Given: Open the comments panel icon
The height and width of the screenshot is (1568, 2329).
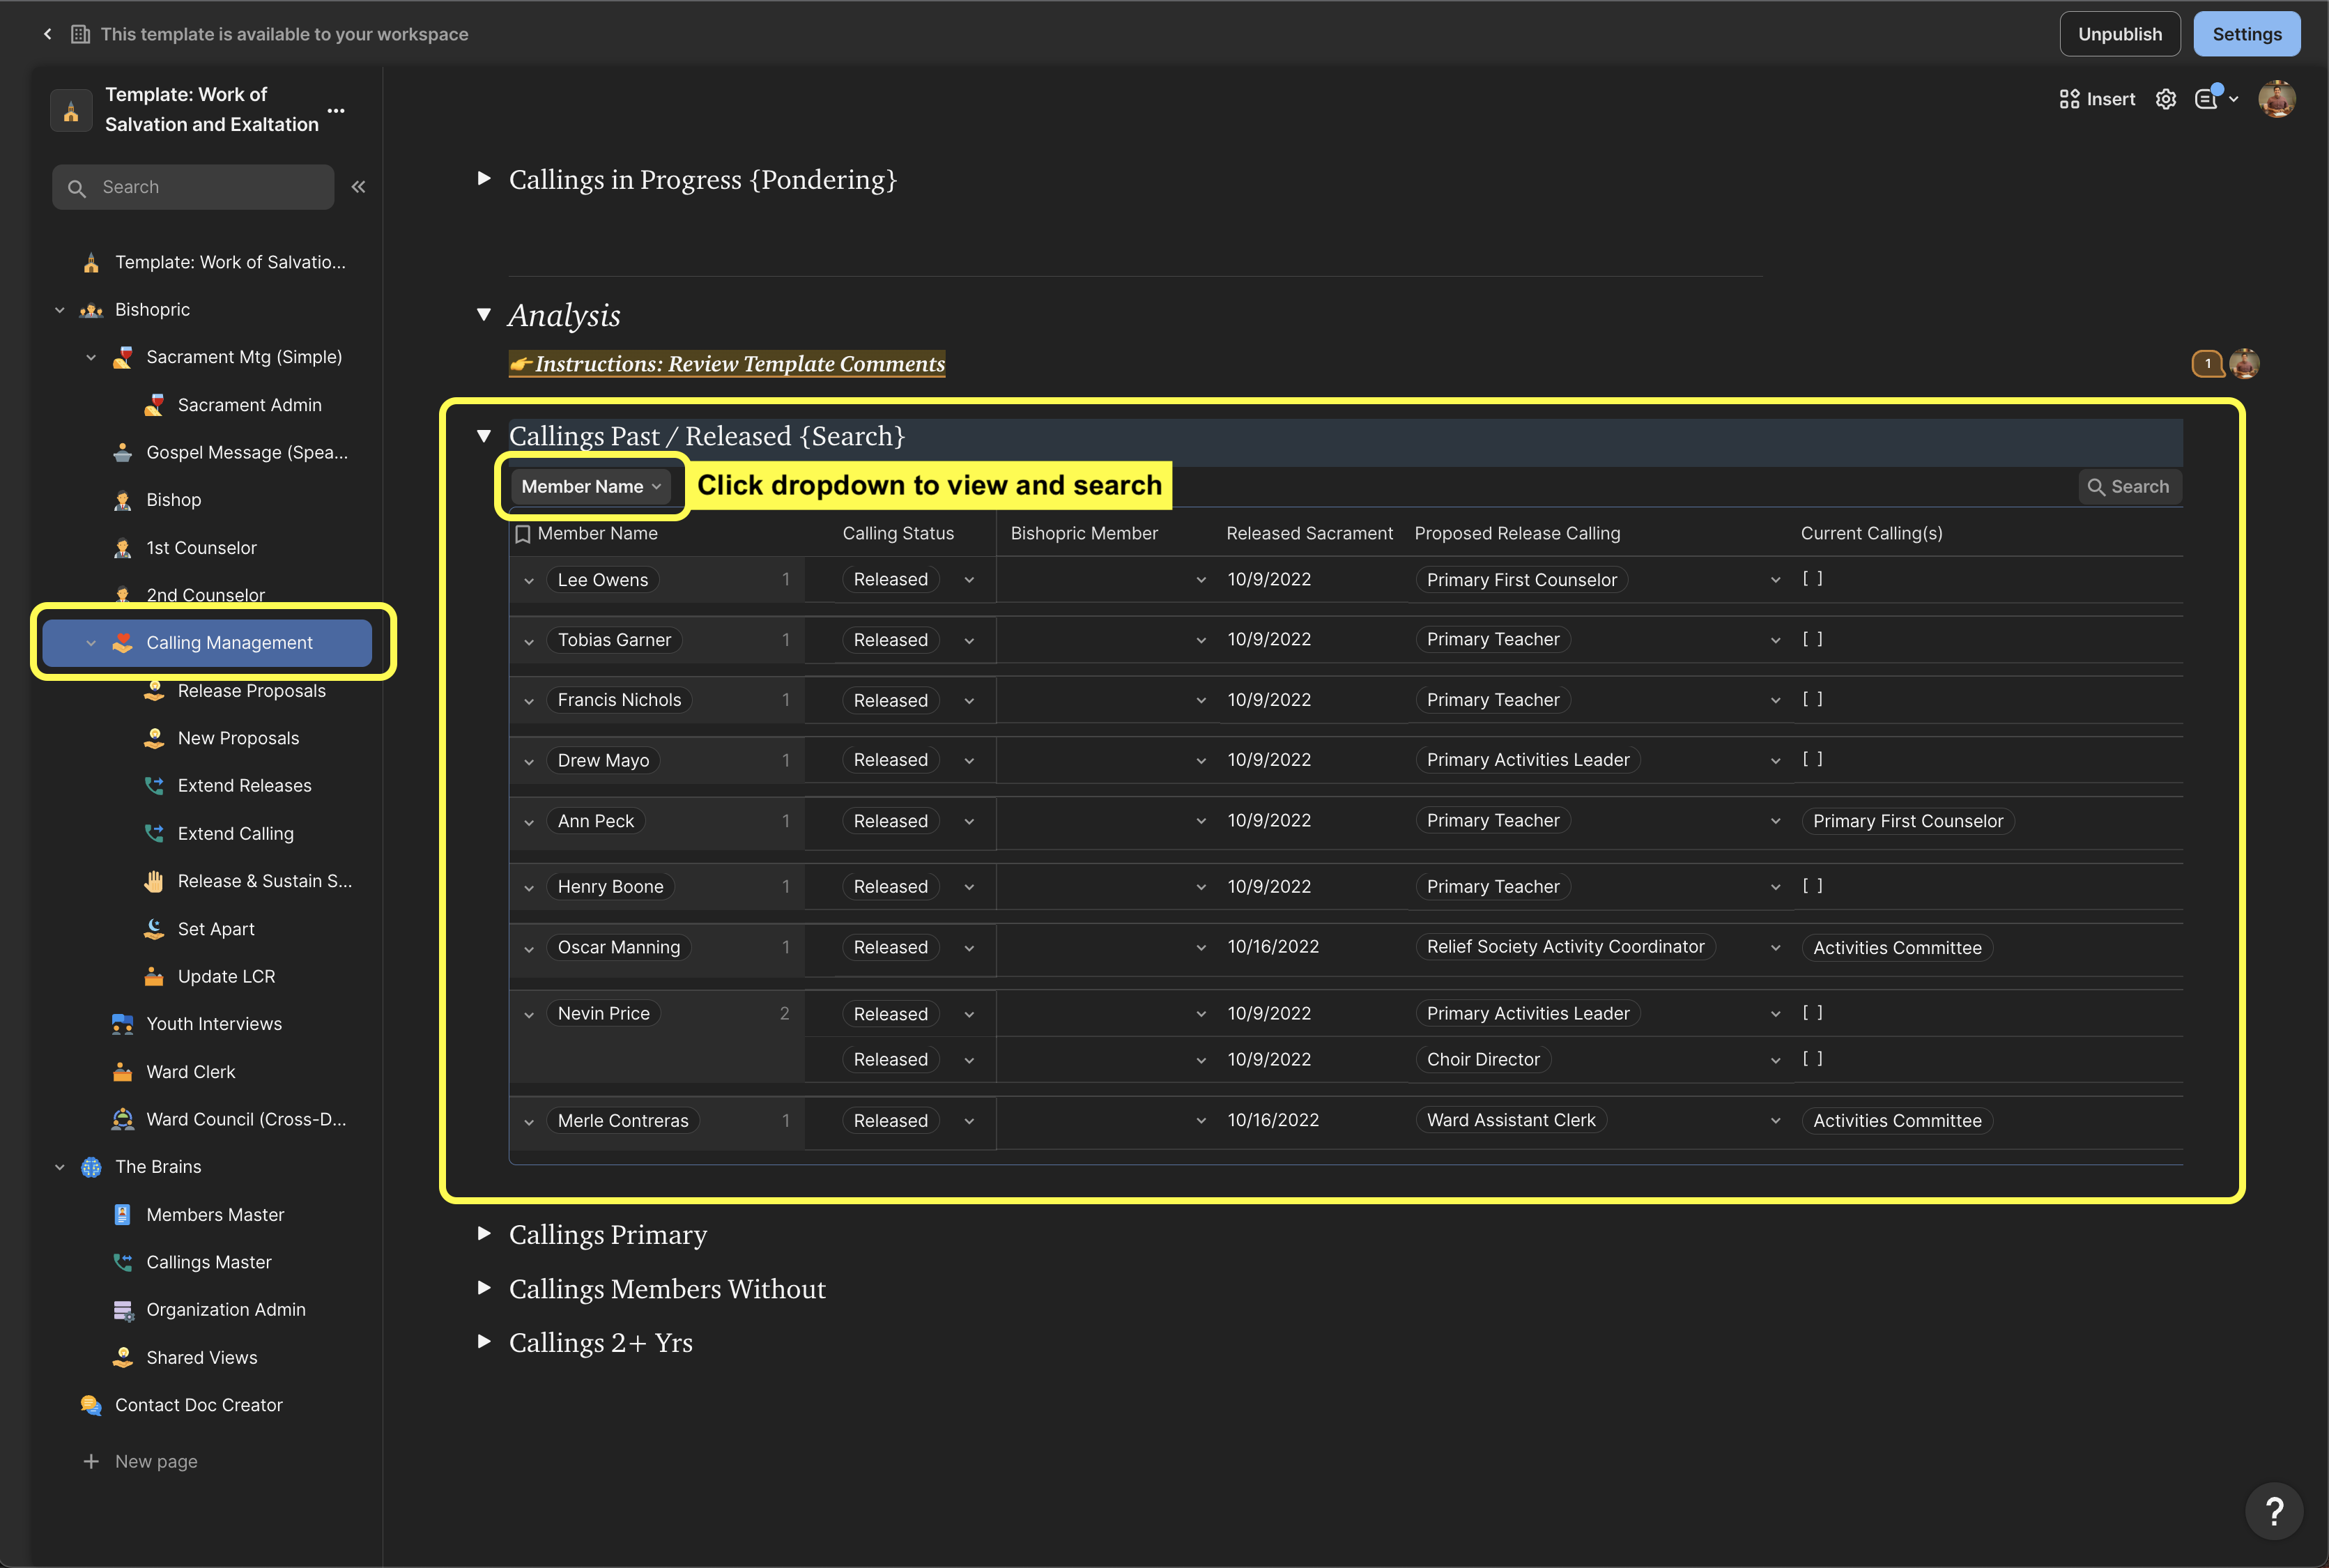Looking at the screenshot, I should click(2206, 99).
